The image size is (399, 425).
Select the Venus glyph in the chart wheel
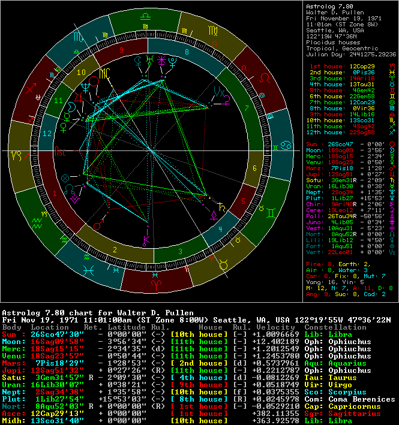coord(63,128)
